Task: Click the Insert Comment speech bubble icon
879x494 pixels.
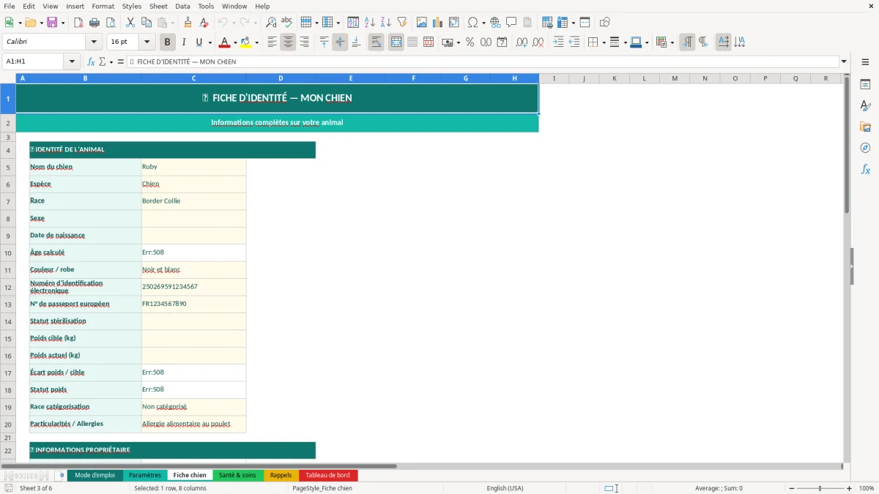Action: [x=511, y=23]
